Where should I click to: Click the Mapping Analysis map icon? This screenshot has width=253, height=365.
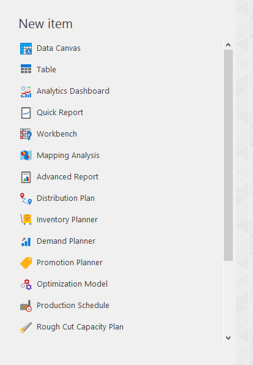tap(26, 156)
